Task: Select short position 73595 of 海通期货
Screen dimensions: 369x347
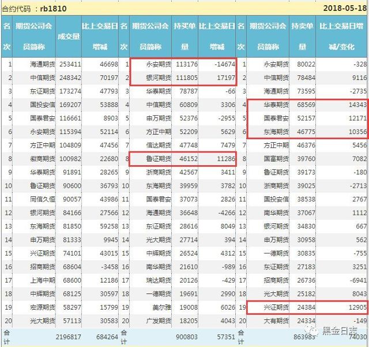Action: pyautogui.click(x=306, y=91)
